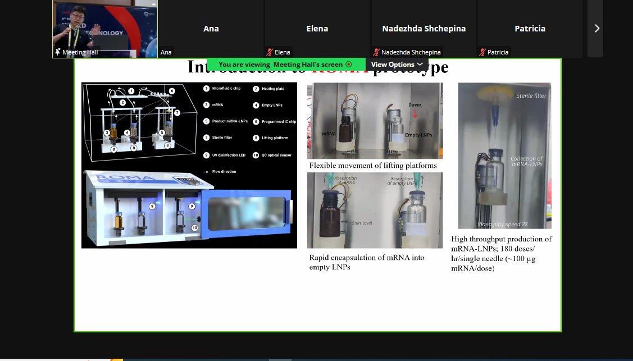Click 'Microfluidic chip' legend entry
Image resolution: width=633 pixels, height=361 pixels.
point(222,88)
